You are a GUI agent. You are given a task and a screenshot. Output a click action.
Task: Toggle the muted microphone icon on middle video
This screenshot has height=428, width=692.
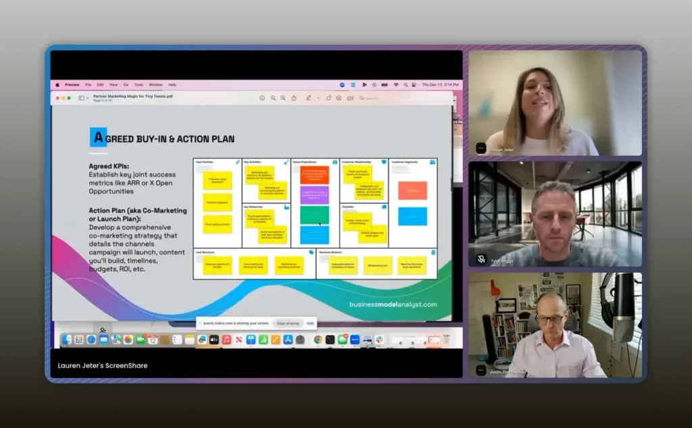click(481, 259)
